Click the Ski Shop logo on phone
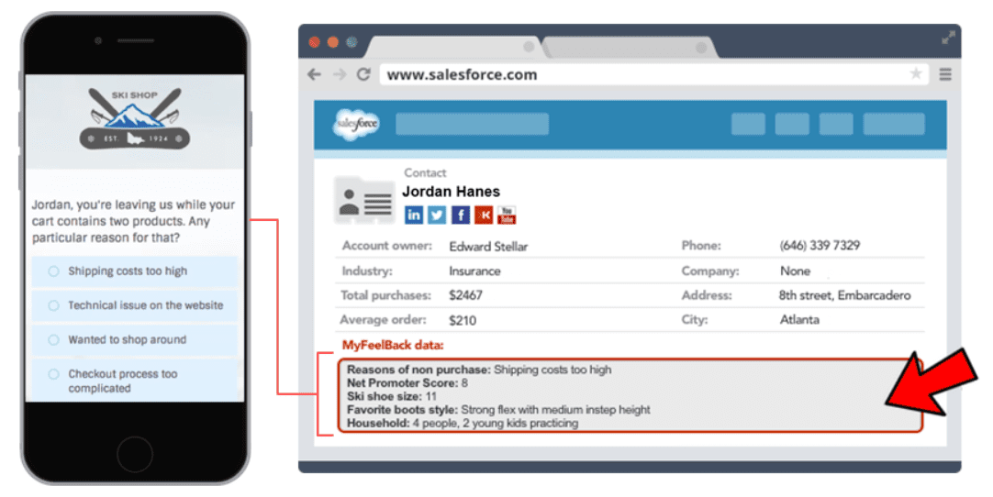Viewport: 993px width, 497px height. point(134,118)
